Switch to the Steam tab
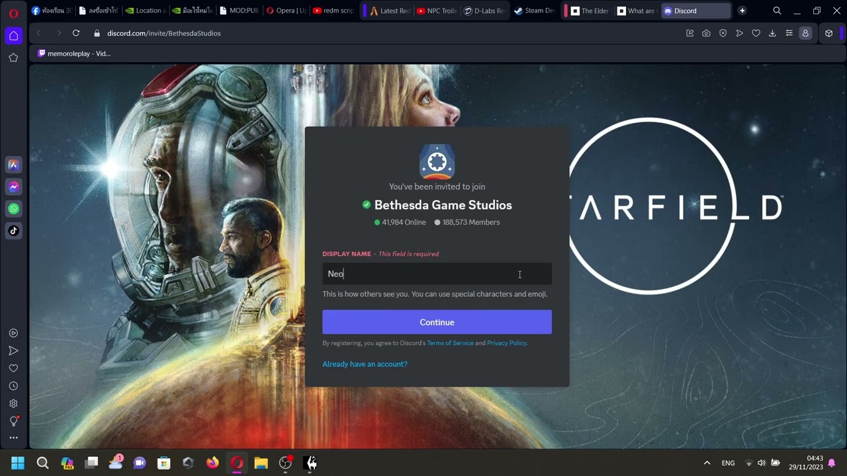Image resolution: width=847 pixels, height=476 pixels. point(534,11)
